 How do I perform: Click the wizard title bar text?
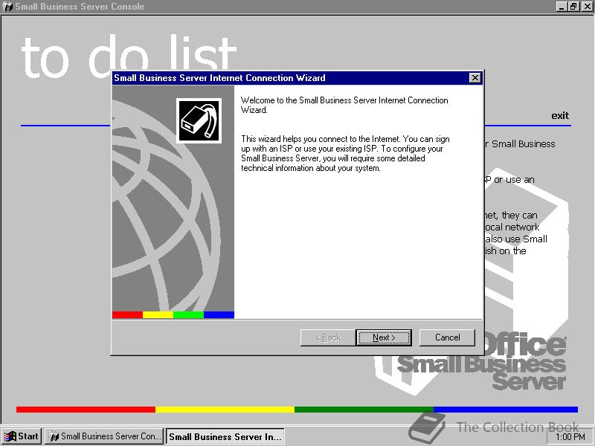click(219, 78)
